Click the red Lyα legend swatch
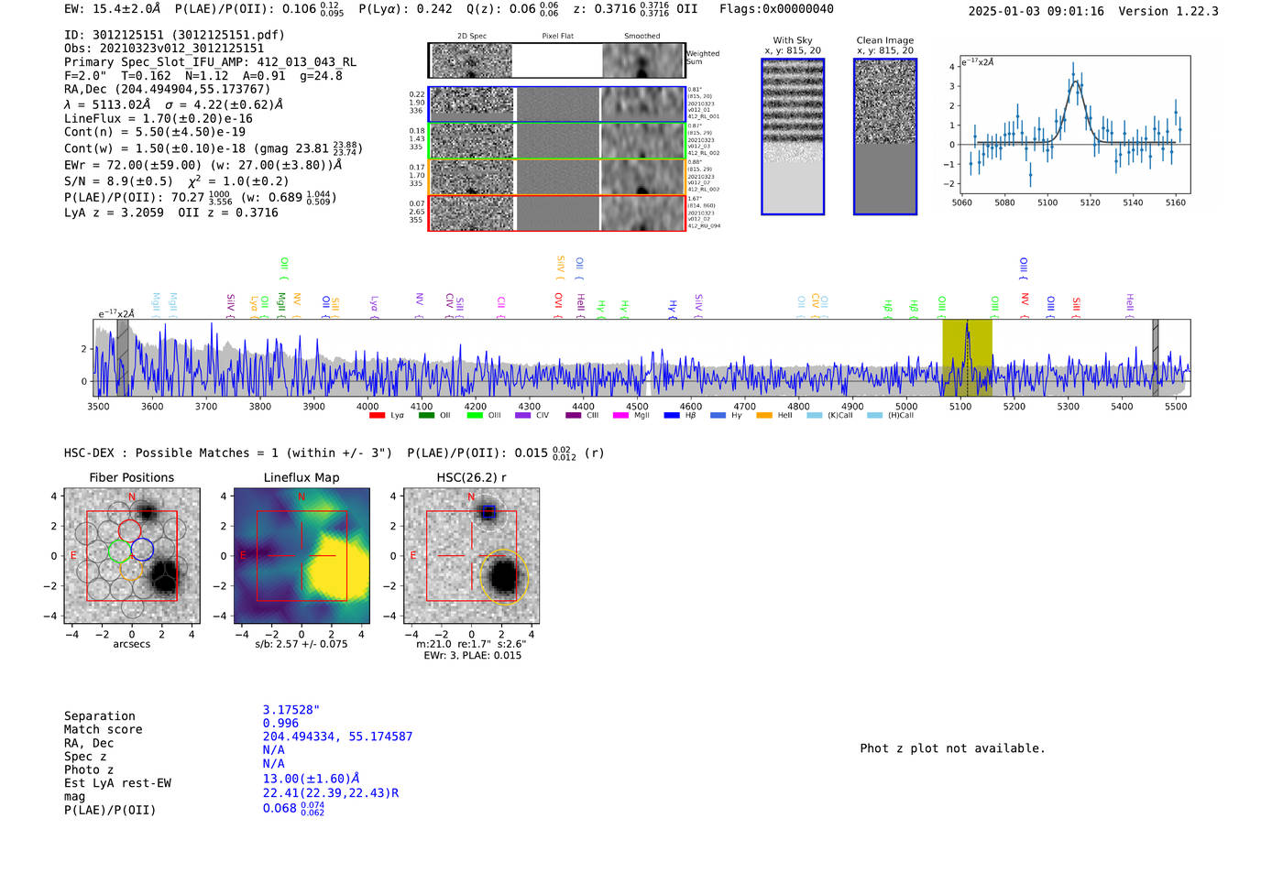Image resolution: width=1283 pixels, height=873 pixels. click(377, 416)
